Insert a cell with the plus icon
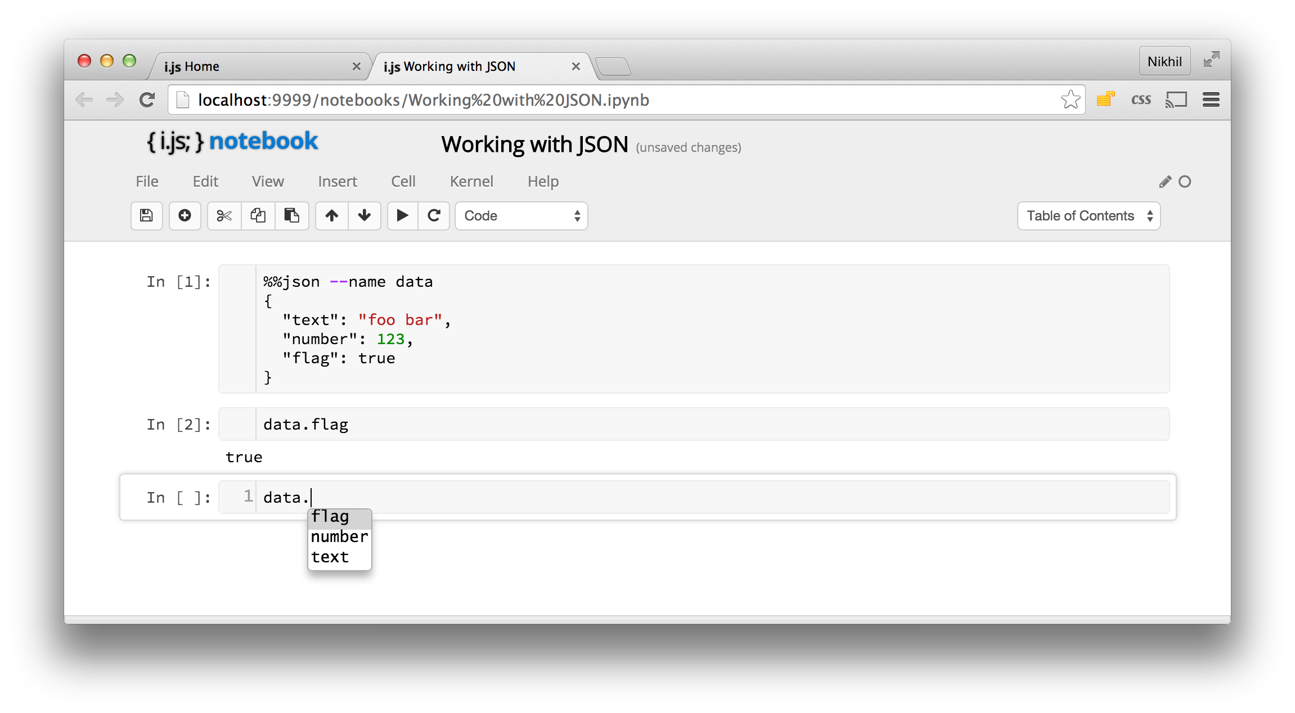1295x713 pixels. [x=185, y=216]
